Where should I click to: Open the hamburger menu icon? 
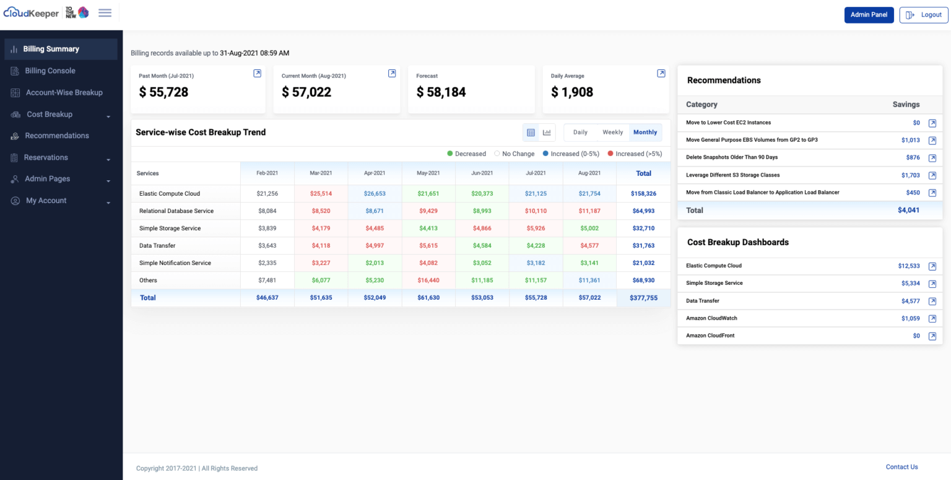[105, 12]
